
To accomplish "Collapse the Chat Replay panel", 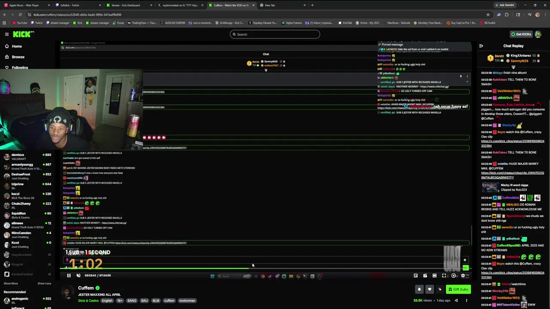I will coord(481,46).
